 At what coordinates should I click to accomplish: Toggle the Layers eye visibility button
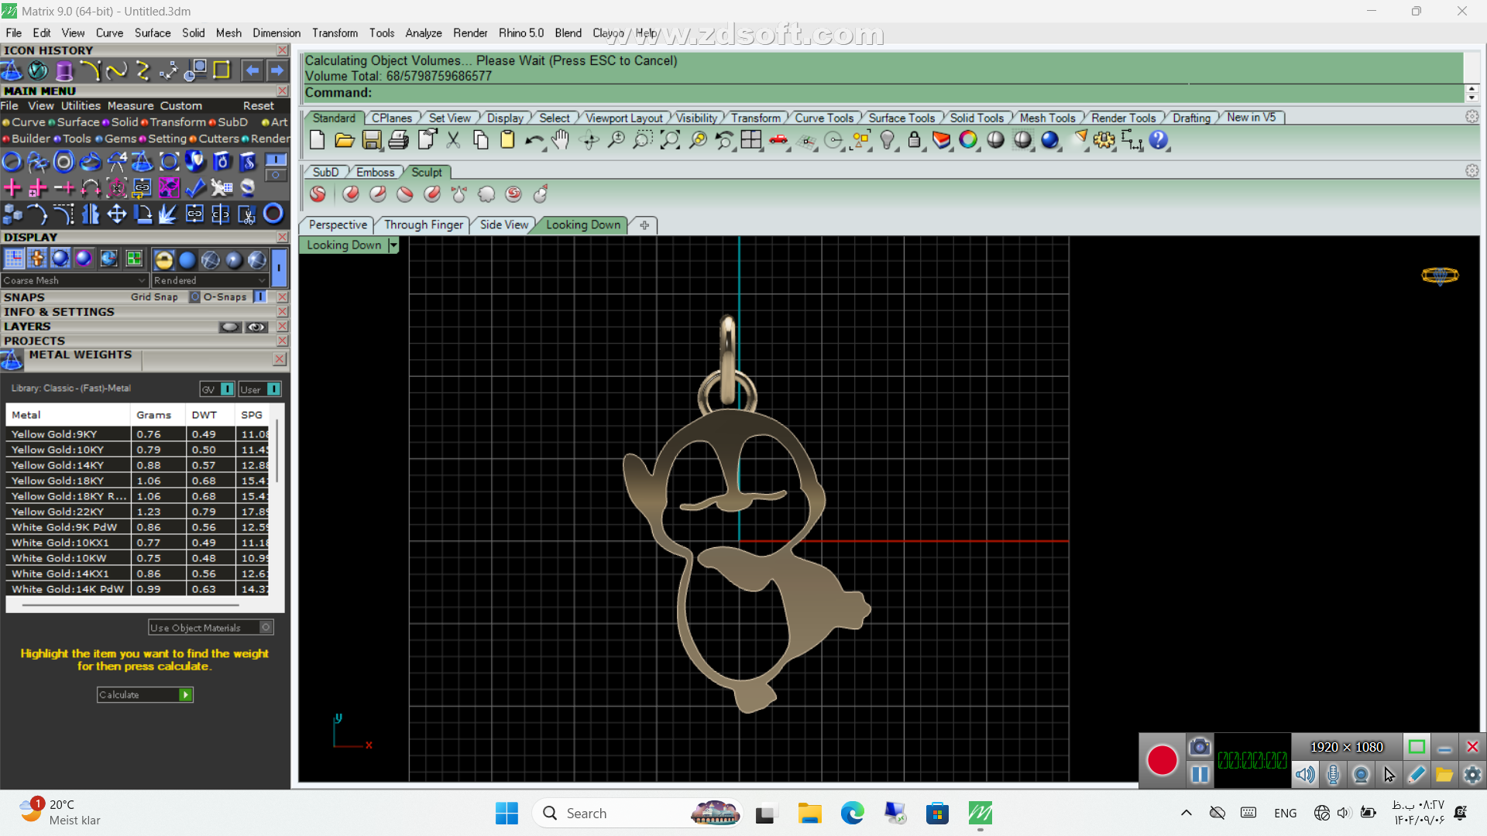coord(256,327)
